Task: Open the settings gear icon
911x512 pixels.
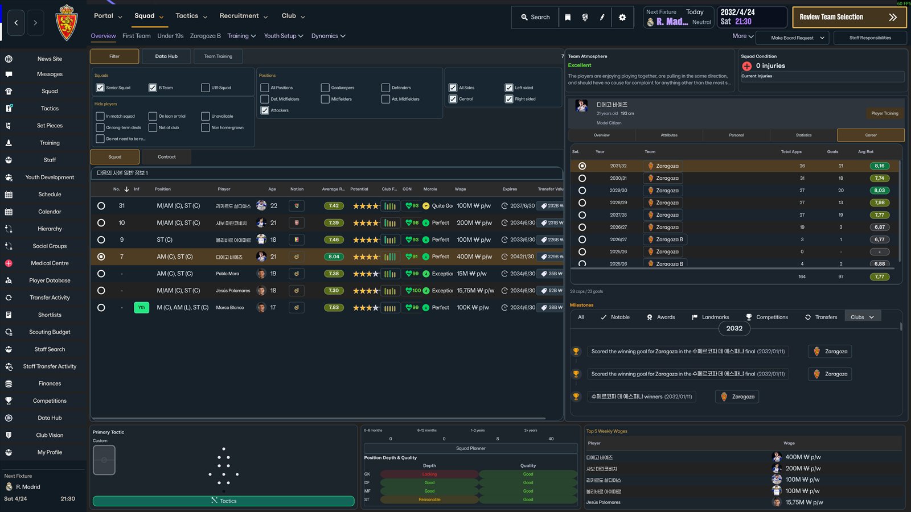Action: click(622, 17)
